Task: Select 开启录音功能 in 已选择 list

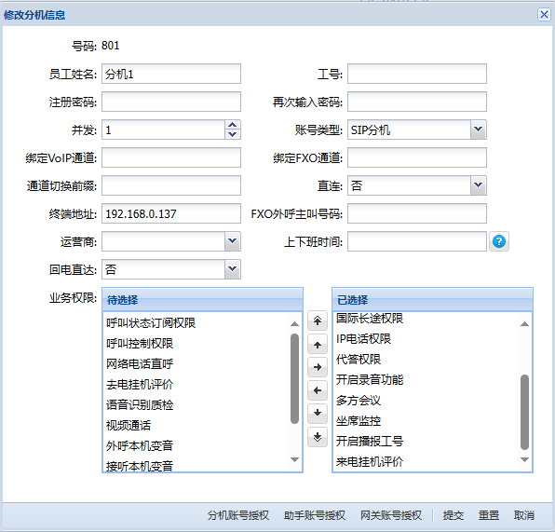Action: 426,380
